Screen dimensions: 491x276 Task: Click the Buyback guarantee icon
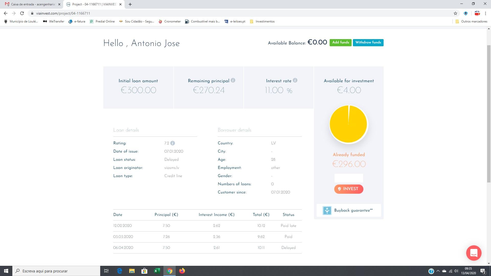point(327,210)
